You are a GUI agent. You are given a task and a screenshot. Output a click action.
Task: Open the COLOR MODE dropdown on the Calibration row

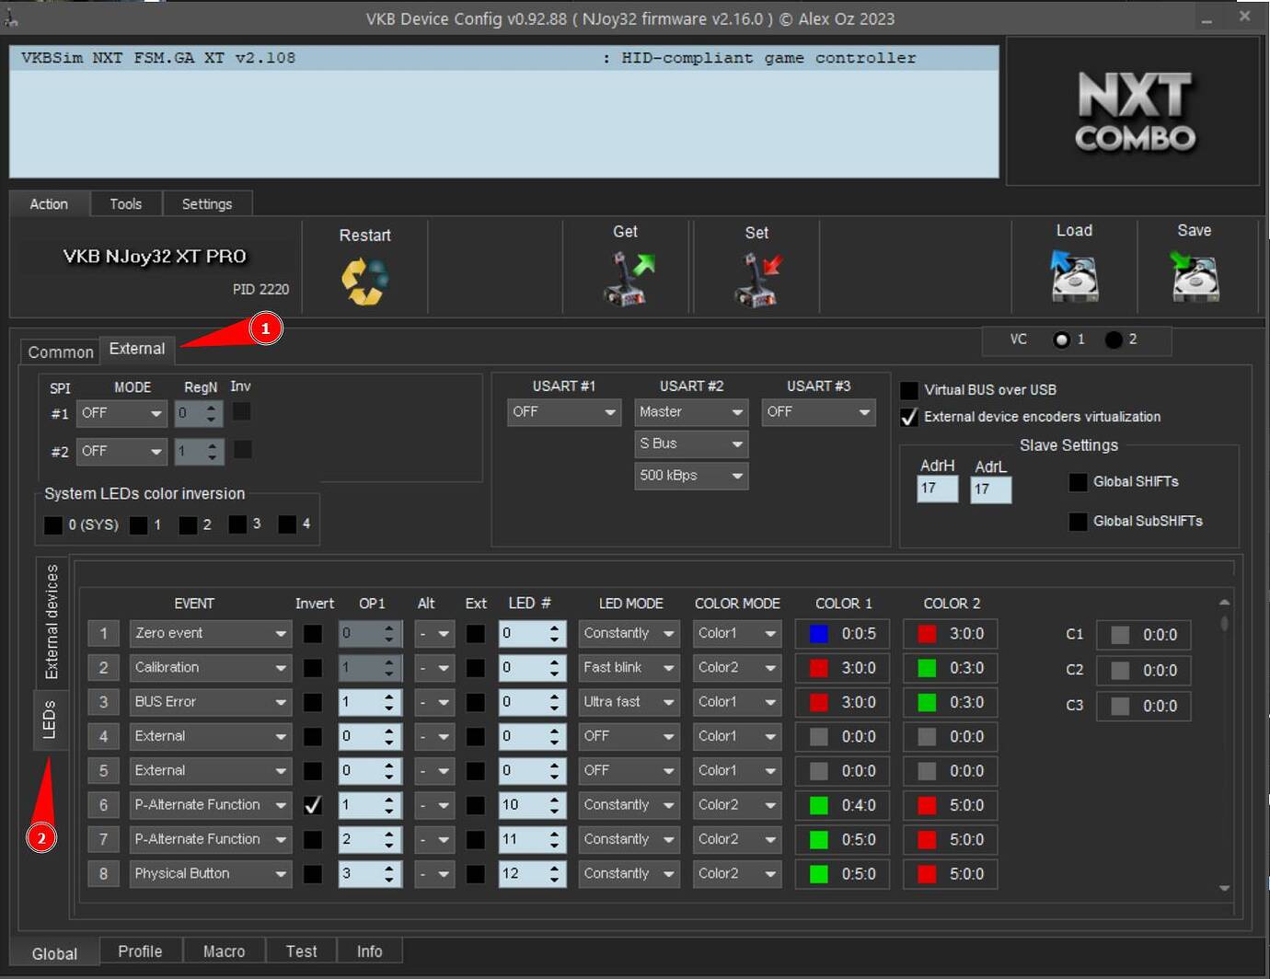click(736, 667)
